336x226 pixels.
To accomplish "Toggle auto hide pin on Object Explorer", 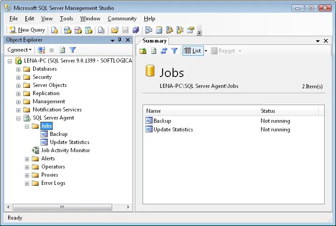I will tap(120, 40).
